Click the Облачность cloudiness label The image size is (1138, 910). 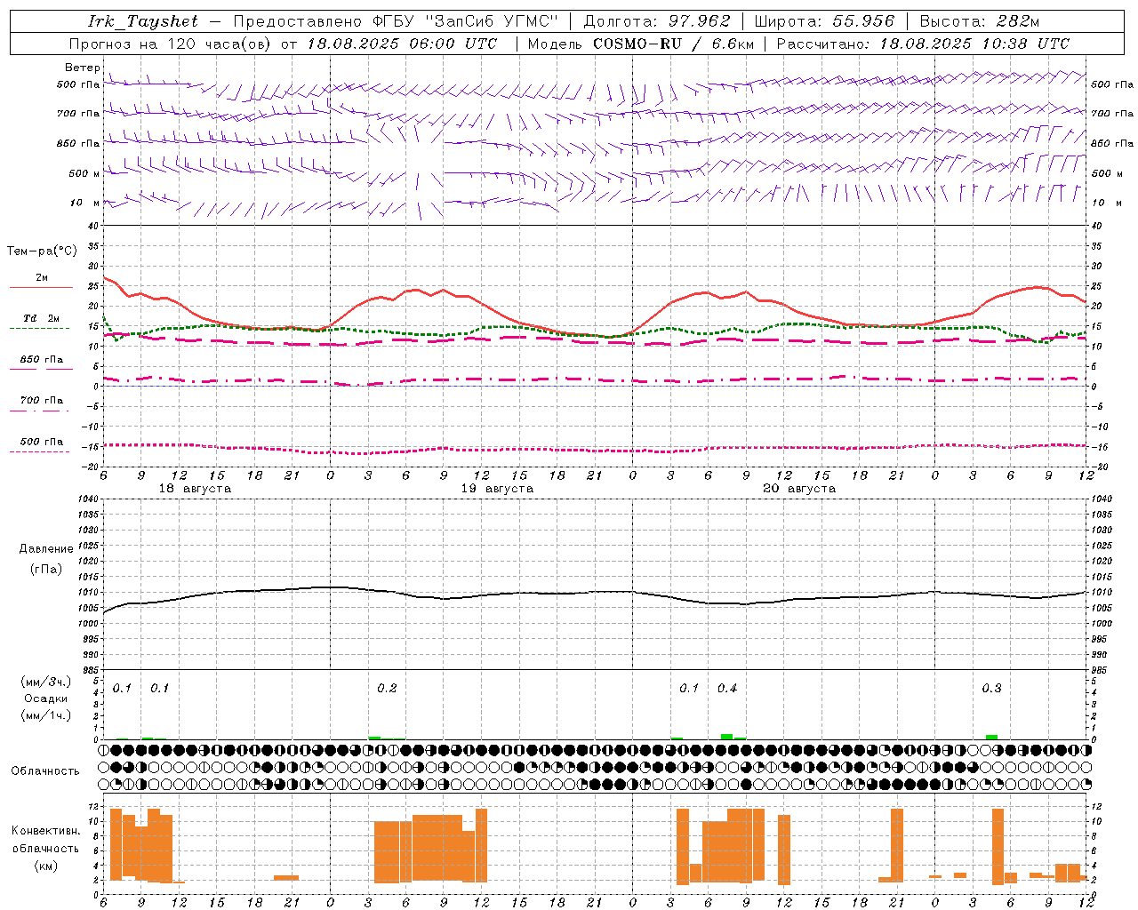pyautogui.click(x=45, y=770)
